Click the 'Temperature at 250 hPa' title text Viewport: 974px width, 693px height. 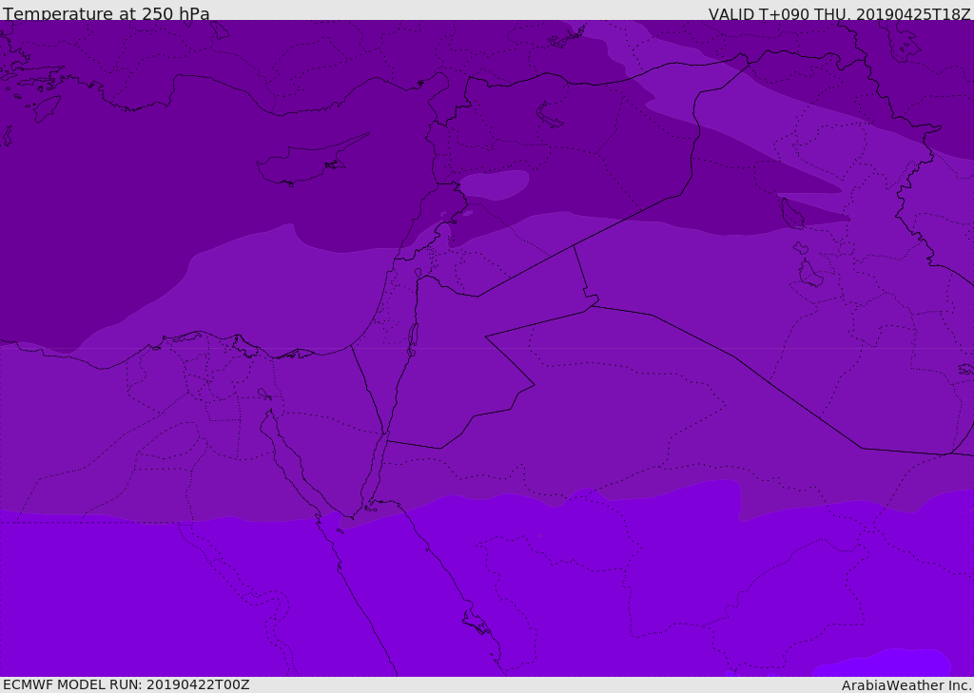tap(107, 13)
